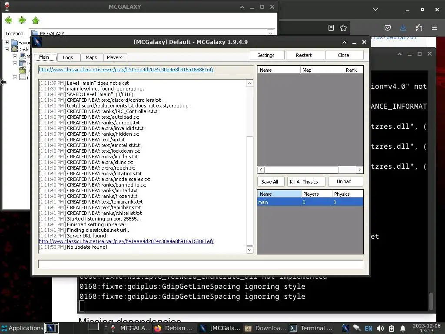
Task: Switch to the Terminal taskbar item
Action: tap(311, 328)
